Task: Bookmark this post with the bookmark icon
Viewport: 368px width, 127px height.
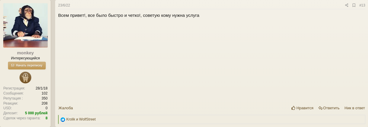Action: (354, 5)
